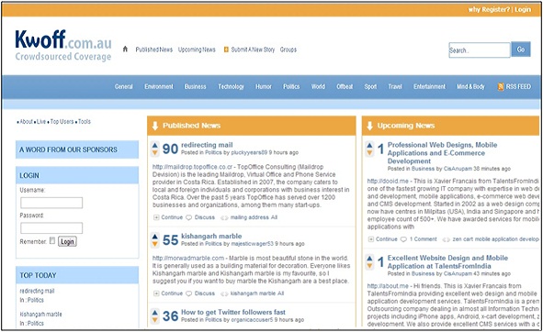This screenshot has height=332, width=543.
Task: Open the Mind & Body category
Action: (x=470, y=87)
